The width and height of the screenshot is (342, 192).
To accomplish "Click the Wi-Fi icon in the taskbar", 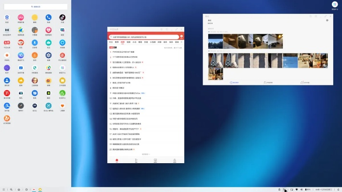I will tap(296, 190).
